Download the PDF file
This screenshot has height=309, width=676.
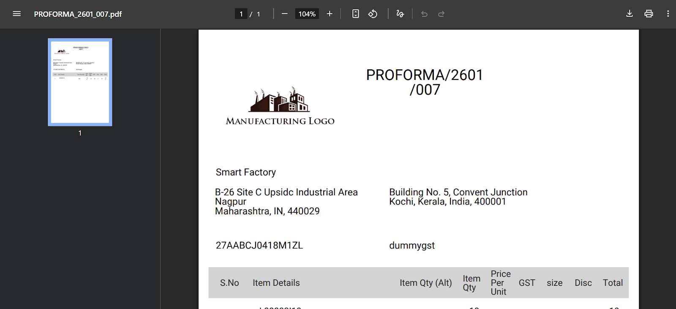(x=629, y=14)
